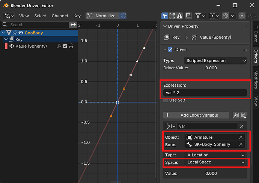This screenshot has height=183, width=259.
Task: Select the GooBody channel name
Action: tap(34, 33)
